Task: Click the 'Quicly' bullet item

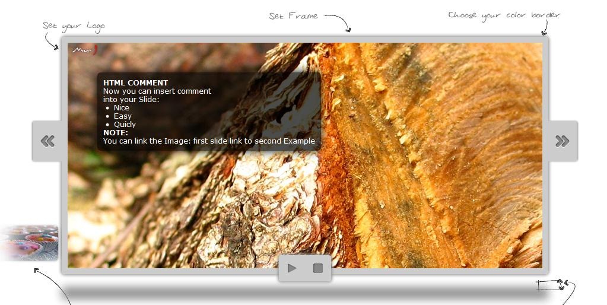Action: (x=125, y=124)
